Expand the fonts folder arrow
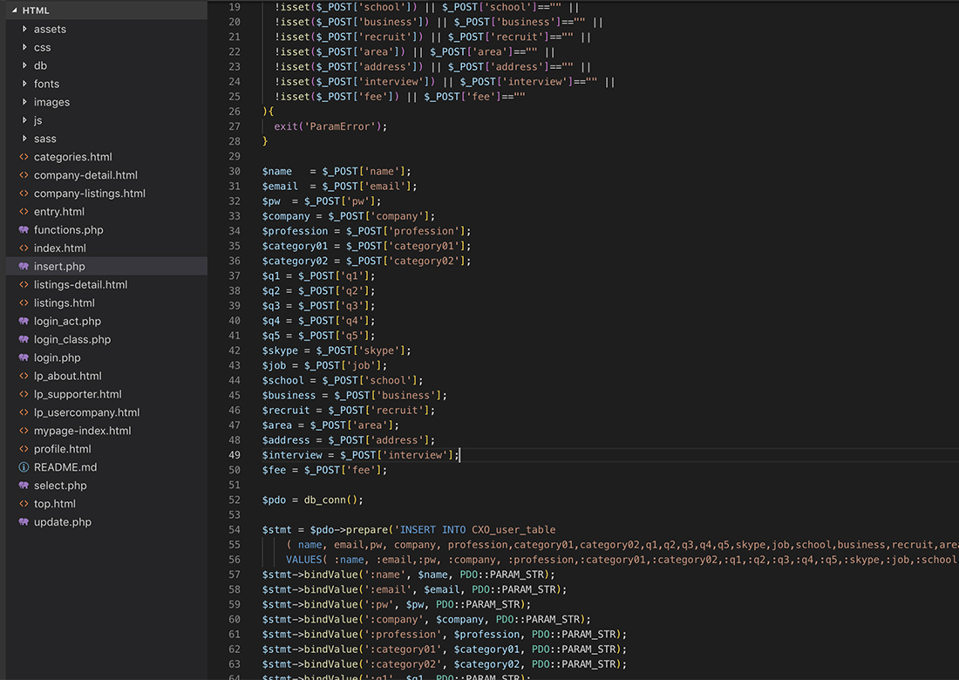 [x=24, y=84]
